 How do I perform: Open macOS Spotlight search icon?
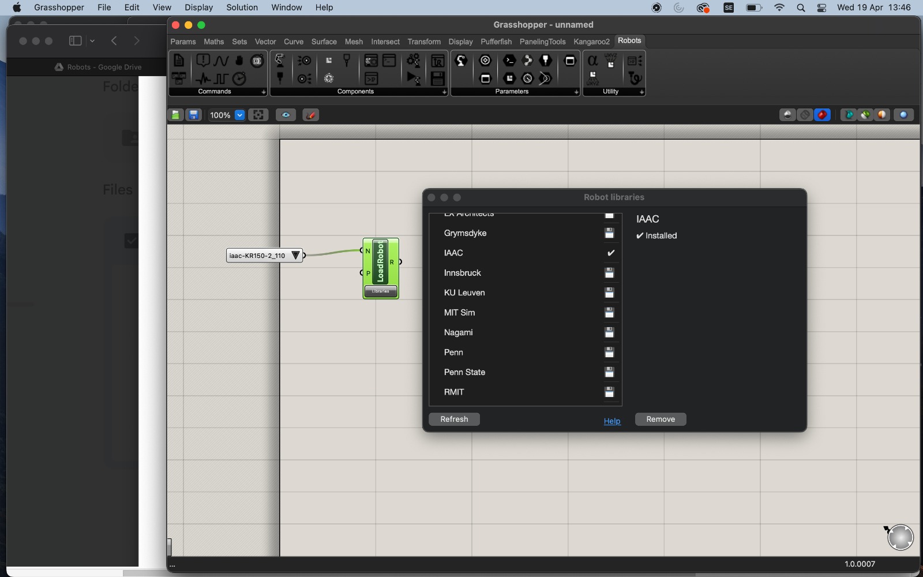(801, 8)
